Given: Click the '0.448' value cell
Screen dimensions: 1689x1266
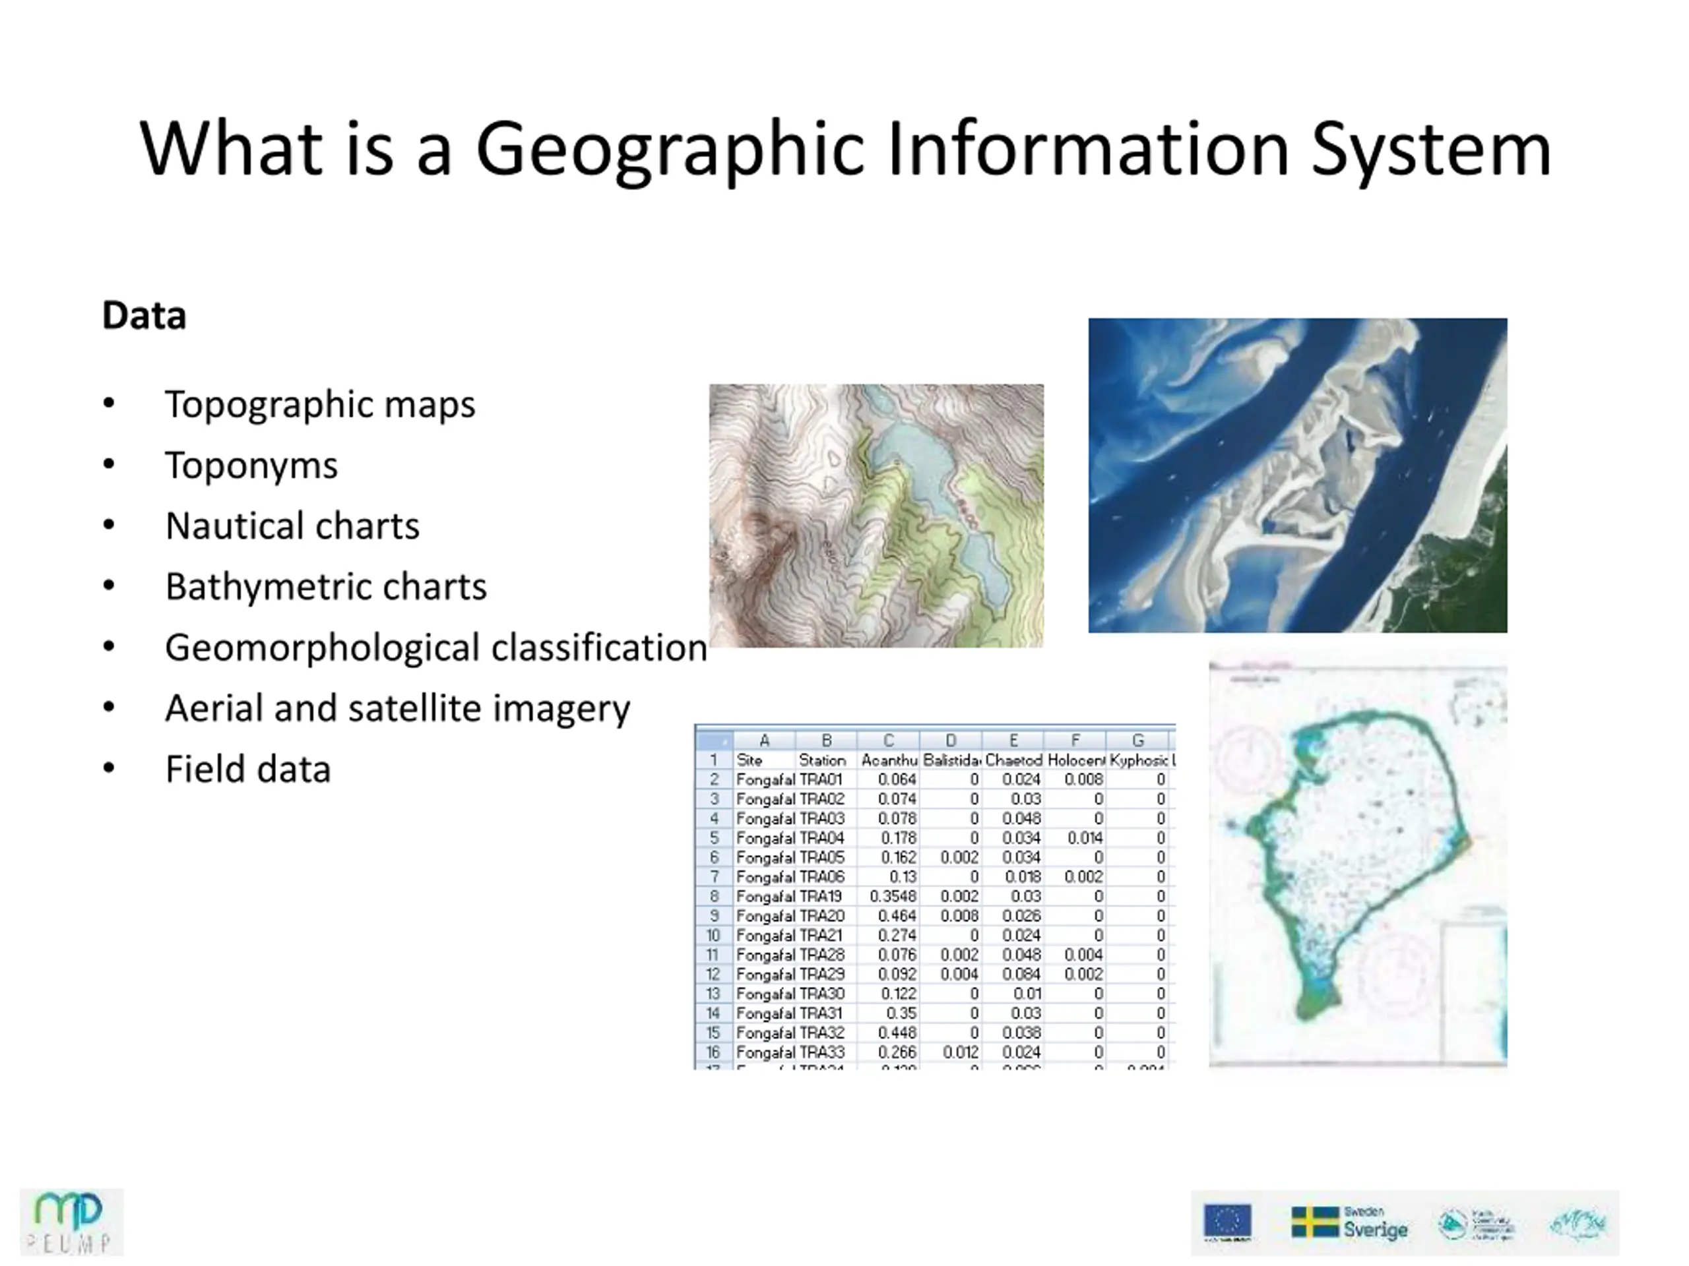Looking at the screenshot, I should point(889,1033).
